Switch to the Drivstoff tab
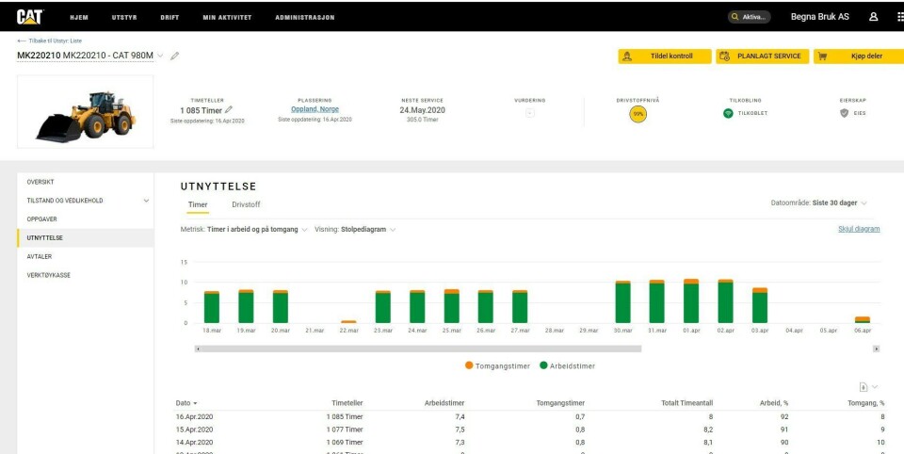The width and height of the screenshot is (904, 454). pyautogui.click(x=246, y=204)
